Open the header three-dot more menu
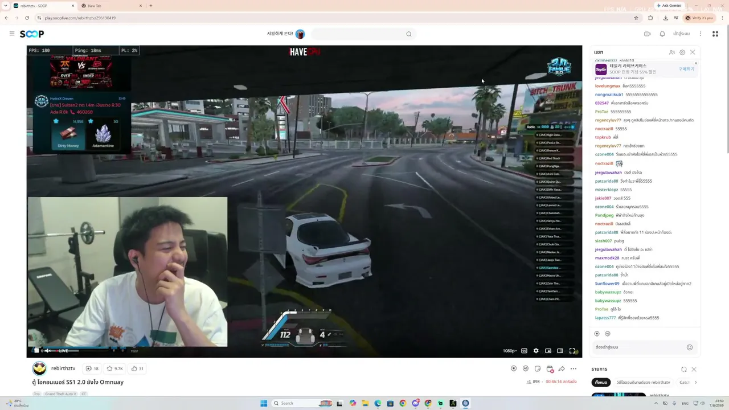 coord(701,34)
